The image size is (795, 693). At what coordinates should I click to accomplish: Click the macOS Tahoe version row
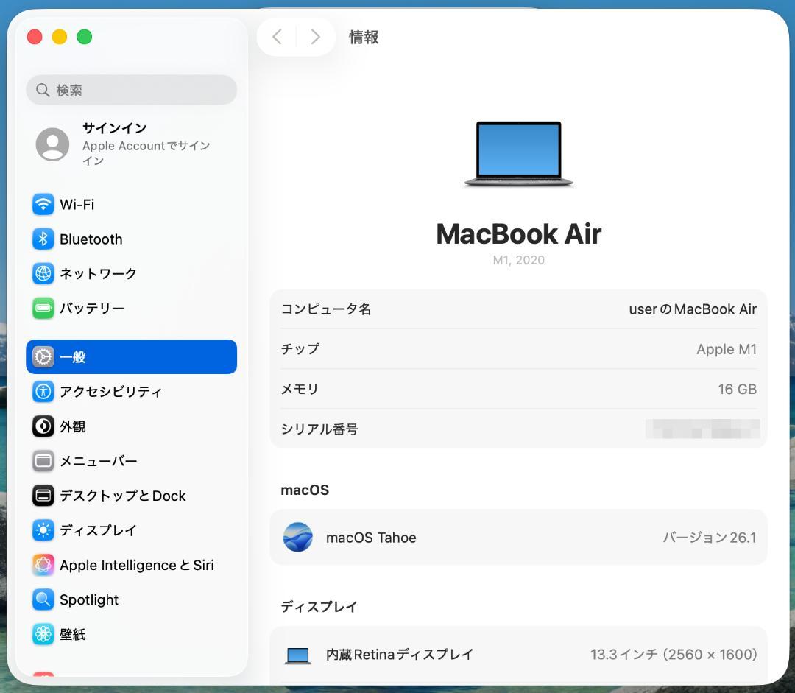(x=518, y=537)
